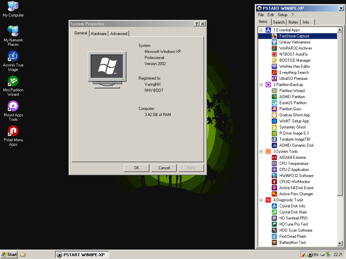Click the CPU-Z Application icon
This screenshot has width=346, height=259.
274,170
